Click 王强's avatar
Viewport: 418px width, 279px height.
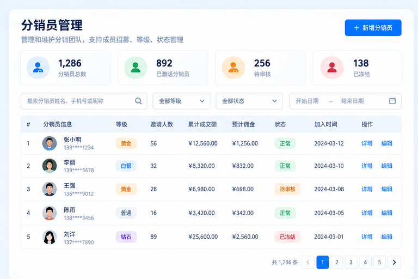(50, 189)
